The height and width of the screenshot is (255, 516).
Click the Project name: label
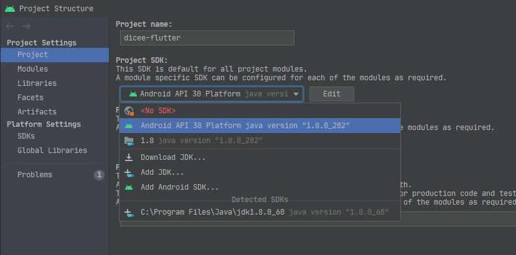pos(144,24)
